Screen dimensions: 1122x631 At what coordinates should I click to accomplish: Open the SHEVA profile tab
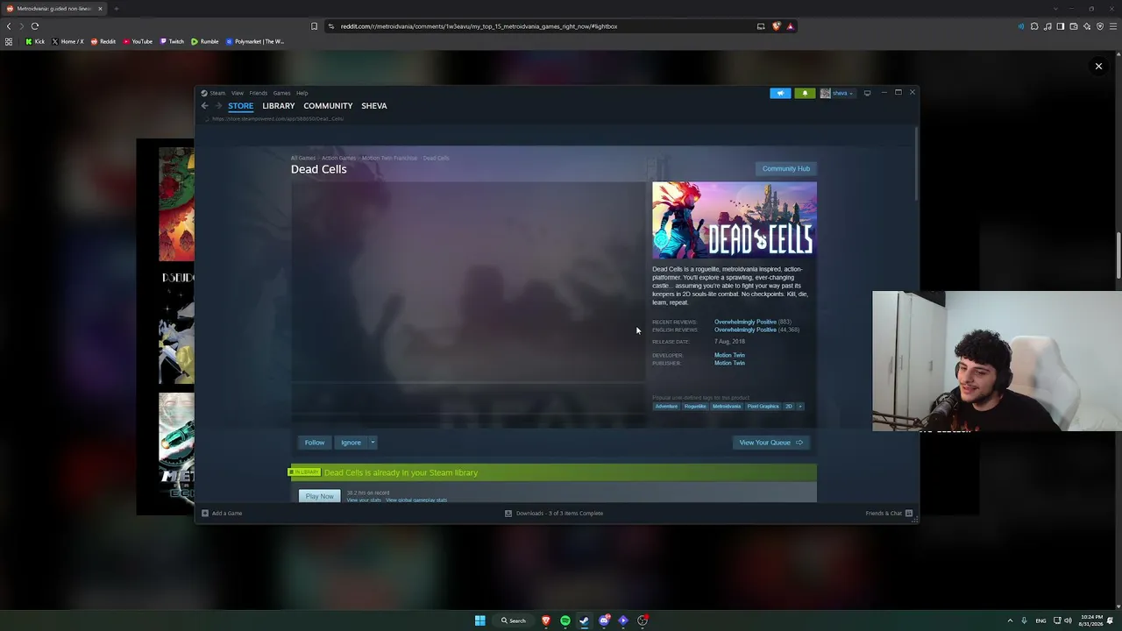click(x=374, y=106)
